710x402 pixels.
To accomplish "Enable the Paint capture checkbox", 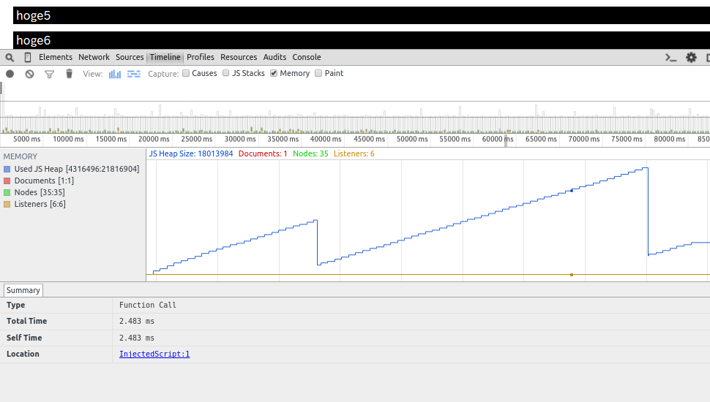I will [x=318, y=73].
